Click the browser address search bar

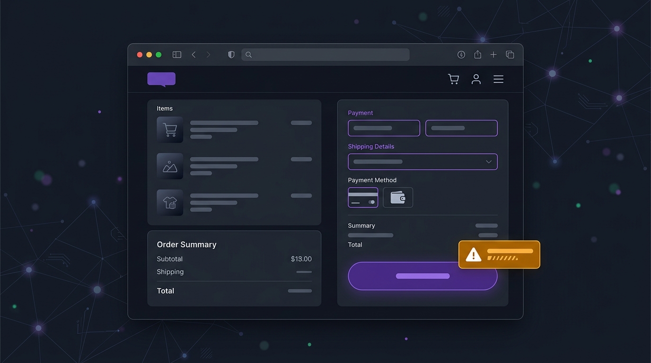point(325,55)
